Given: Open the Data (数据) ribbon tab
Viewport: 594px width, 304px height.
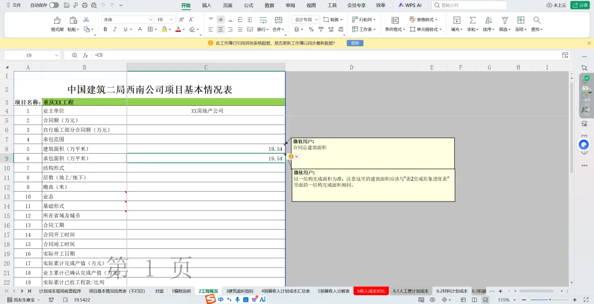Looking at the screenshot, I should (x=269, y=6).
